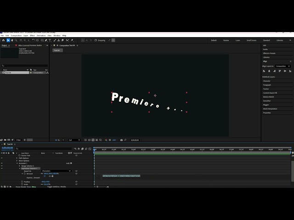Toggle stopwatch for Amount property
The width and height of the screenshot is (294, 220).
pos(25,174)
